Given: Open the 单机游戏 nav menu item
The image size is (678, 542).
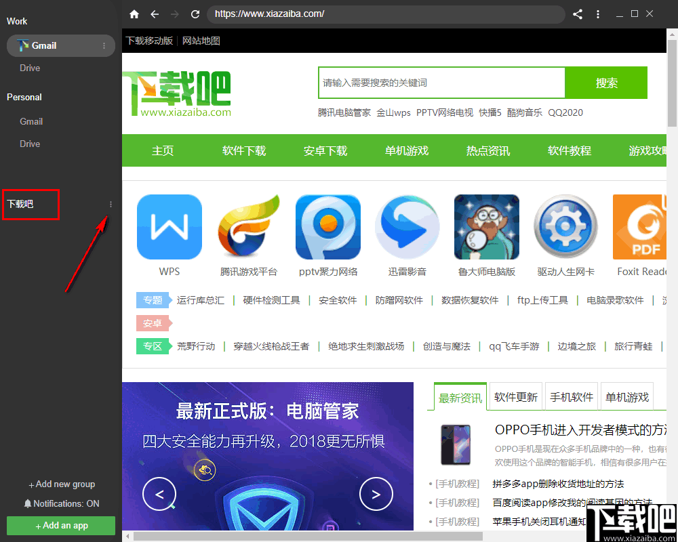Looking at the screenshot, I should 406,151.
